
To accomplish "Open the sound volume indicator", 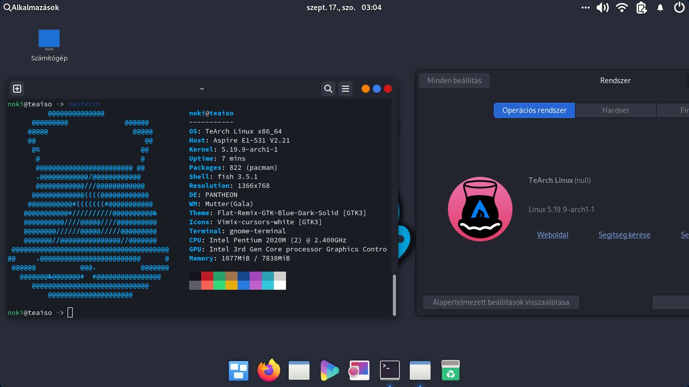I will [602, 8].
